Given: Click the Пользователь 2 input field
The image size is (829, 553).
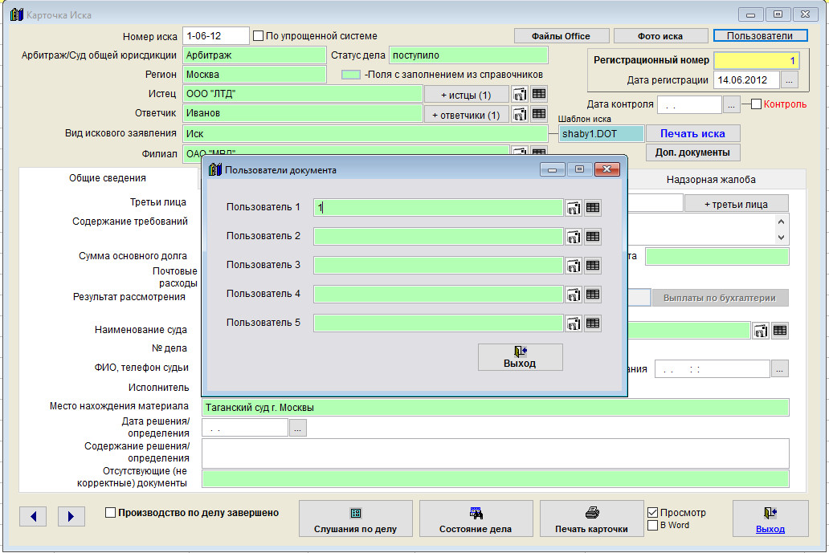Looking at the screenshot, I should tap(438, 237).
